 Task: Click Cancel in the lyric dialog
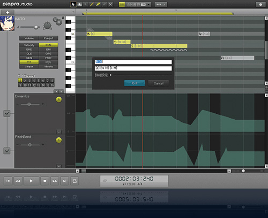click(159, 83)
